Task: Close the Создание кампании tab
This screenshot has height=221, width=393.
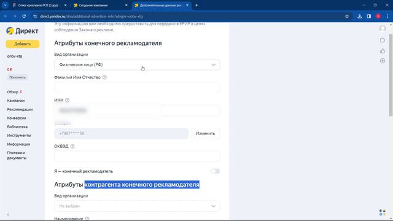Action: [x=126, y=5]
